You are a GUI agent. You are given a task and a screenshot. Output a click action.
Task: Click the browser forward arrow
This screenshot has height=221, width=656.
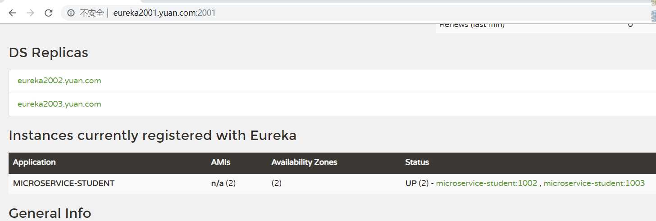tap(30, 13)
